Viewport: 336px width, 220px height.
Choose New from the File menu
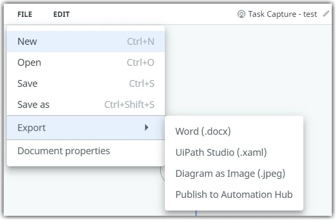pos(86,42)
